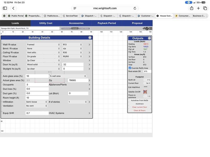Click the Occupants input field
The width and height of the screenshot is (210, 157).
click(37, 85)
